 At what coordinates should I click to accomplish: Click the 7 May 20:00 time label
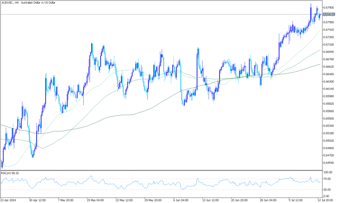pos(66,200)
